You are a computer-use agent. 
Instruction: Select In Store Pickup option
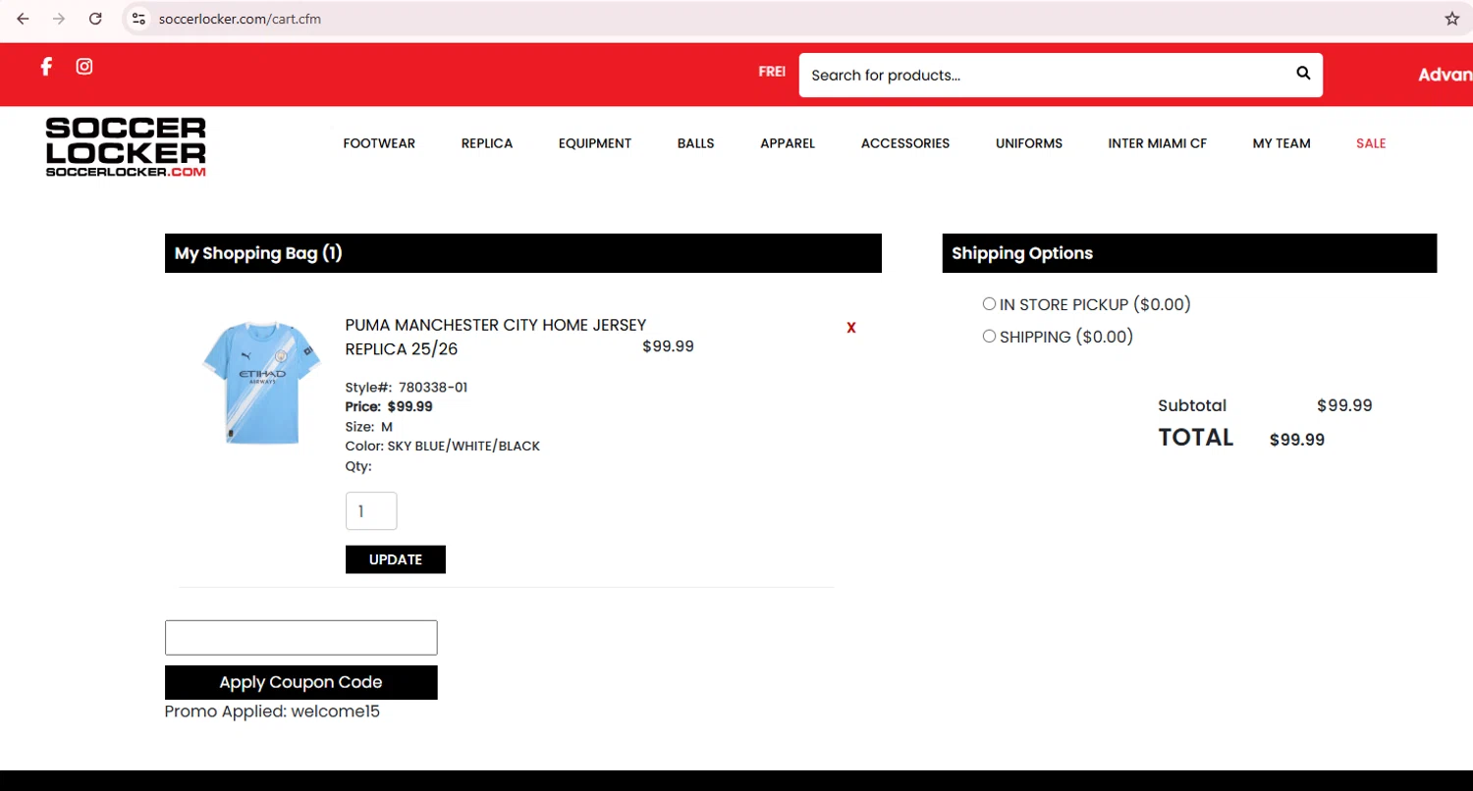(x=989, y=304)
